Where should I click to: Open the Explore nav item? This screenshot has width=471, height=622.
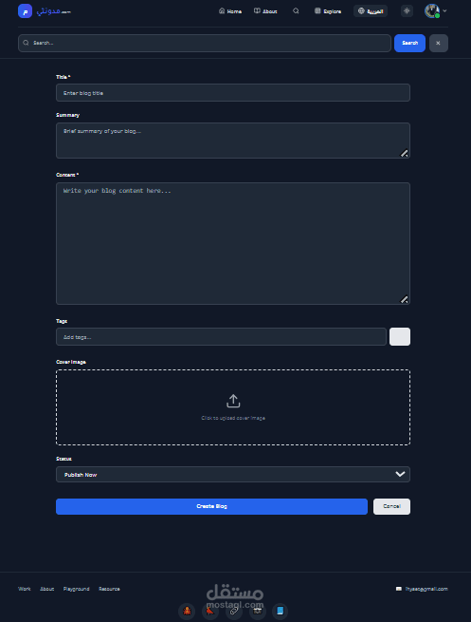click(328, 11)
